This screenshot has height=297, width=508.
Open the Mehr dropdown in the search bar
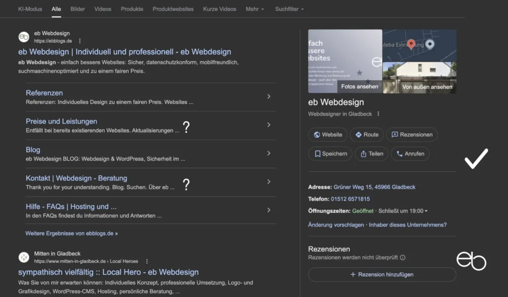pyautogui.click(x=254, y=8)
